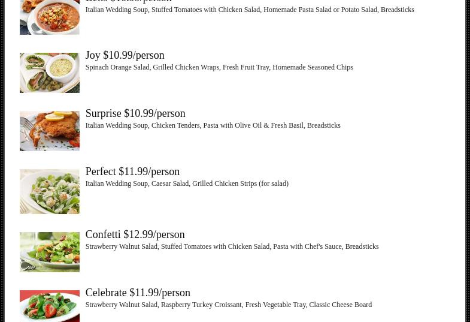Click the Italian Wedding Soup bowl image
Image resolution: width=470 pixels, height=322 pixels.
(x=50, y=17)
